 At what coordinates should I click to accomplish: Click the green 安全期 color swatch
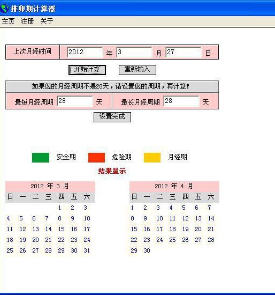click(x=41, y=158)
